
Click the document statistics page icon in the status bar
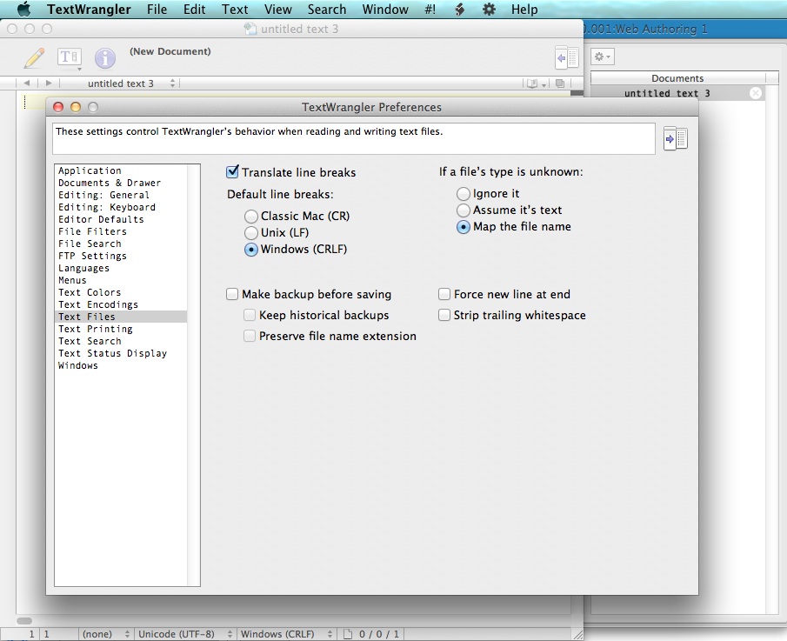[x=347, y=634]
